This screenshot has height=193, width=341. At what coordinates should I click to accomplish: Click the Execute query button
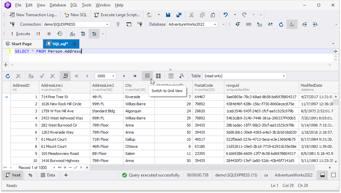[21, 34]
